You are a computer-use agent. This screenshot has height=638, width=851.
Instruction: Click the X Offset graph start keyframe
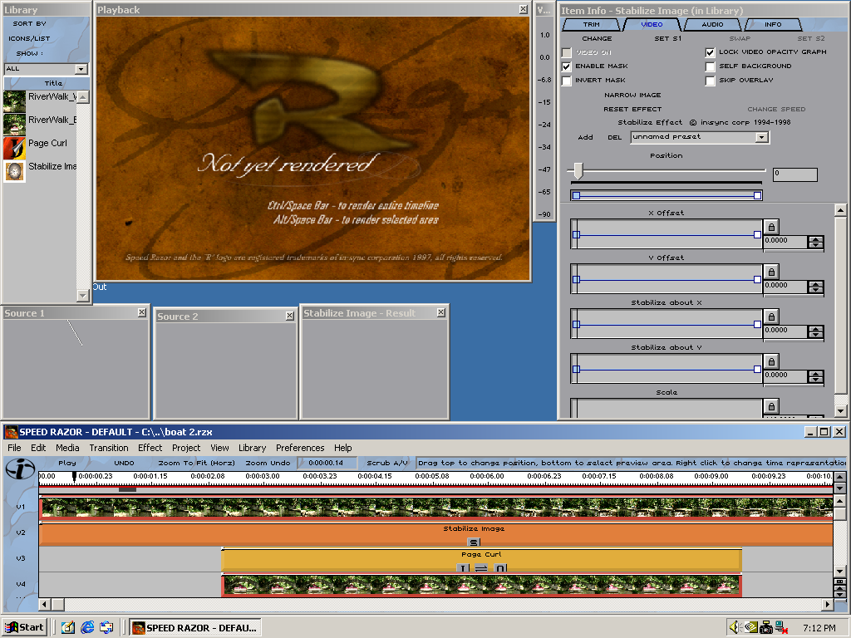click(577, 235)
